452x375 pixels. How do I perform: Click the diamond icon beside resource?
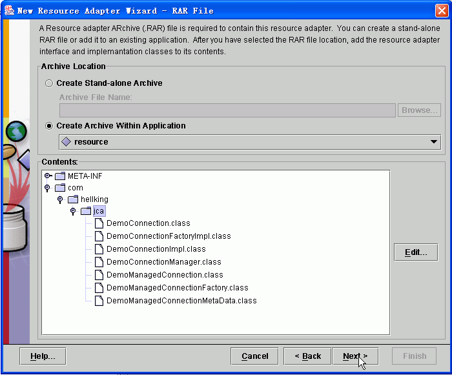click(x=67, y=142)
